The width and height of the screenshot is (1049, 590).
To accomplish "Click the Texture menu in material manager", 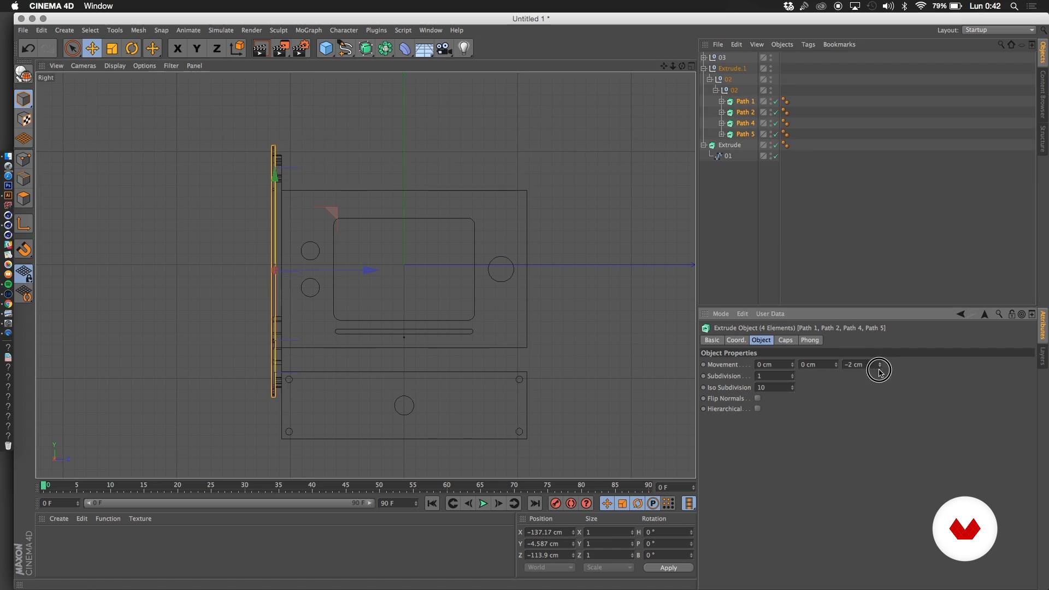I will click(140, 518).
